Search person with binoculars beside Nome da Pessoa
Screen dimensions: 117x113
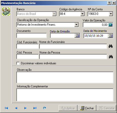pos(111,57)
